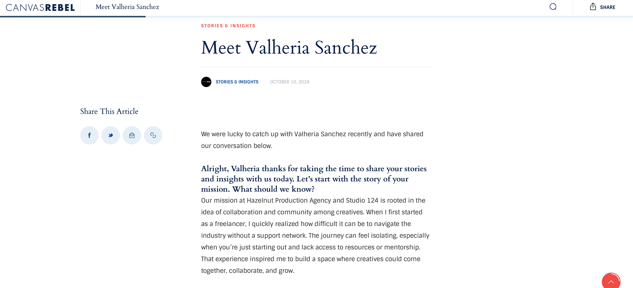Open red Stories & Insights category above headline
This screenshot has height=288, width=633.
228,26
